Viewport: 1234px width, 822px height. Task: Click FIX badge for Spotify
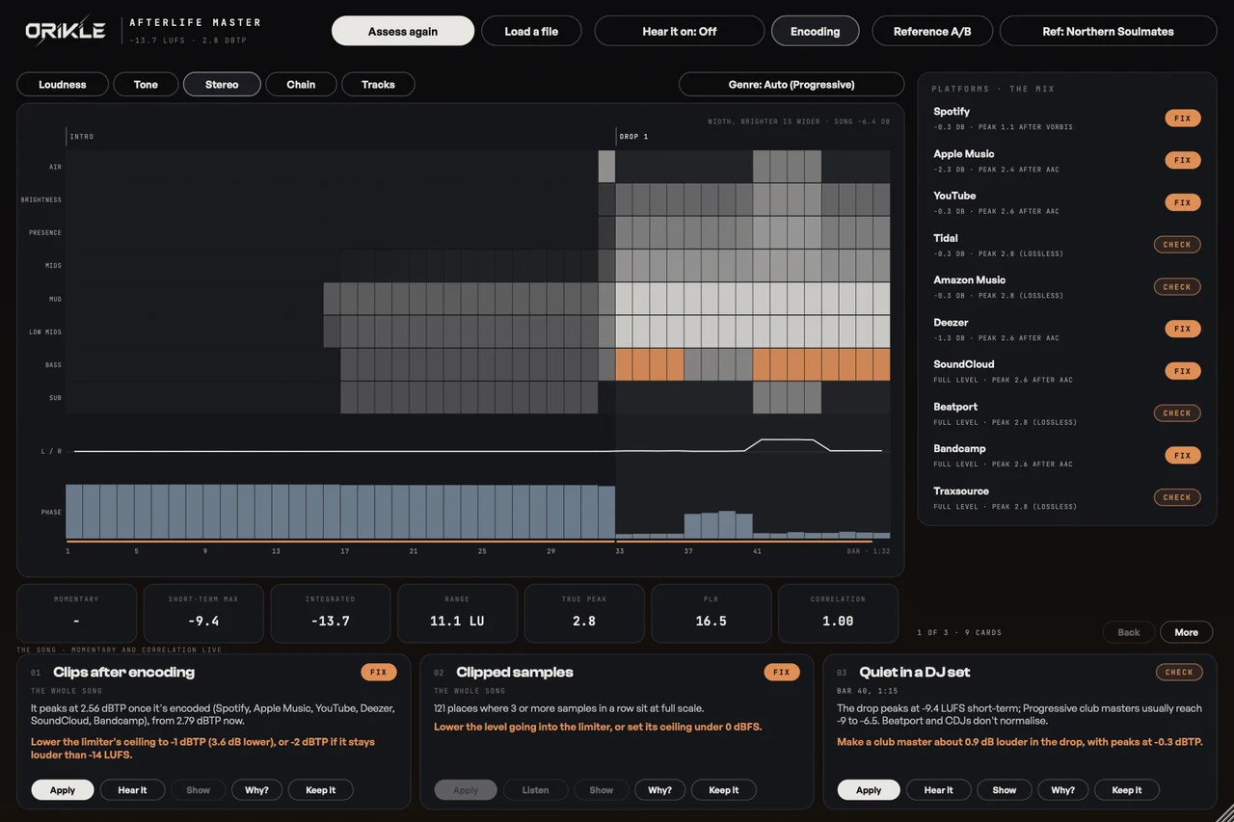click(x=1183, y=119)
